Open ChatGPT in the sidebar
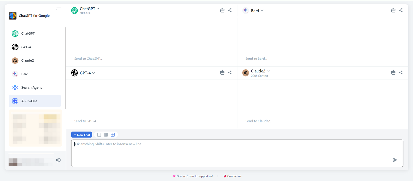 coord(35,33)
